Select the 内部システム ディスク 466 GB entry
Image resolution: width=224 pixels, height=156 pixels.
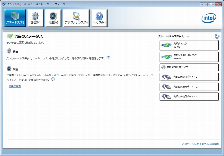tap(189, 57)
